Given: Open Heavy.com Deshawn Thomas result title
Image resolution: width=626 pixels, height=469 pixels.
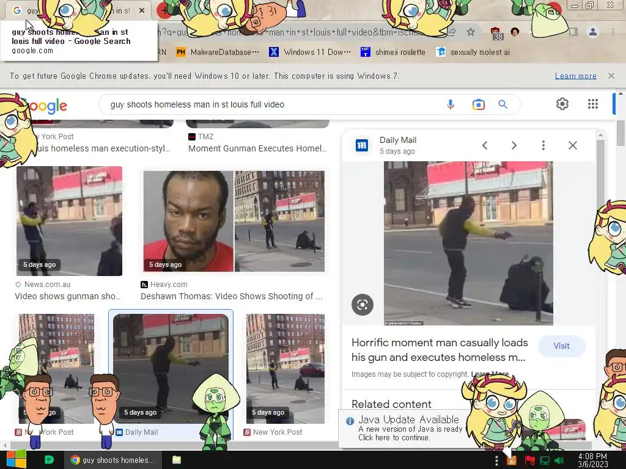Looking at the screenshot, I should click(232, 296).
